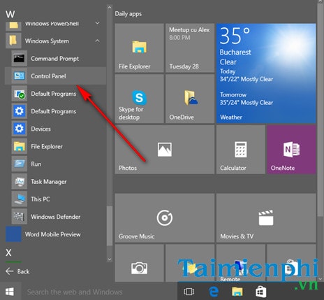This screenshot has width=324, height=300.
Task: Click the This PC label
Action: click(x=40, y=199)
